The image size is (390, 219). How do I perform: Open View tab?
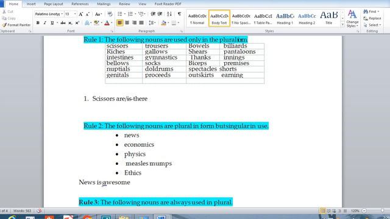142,4
